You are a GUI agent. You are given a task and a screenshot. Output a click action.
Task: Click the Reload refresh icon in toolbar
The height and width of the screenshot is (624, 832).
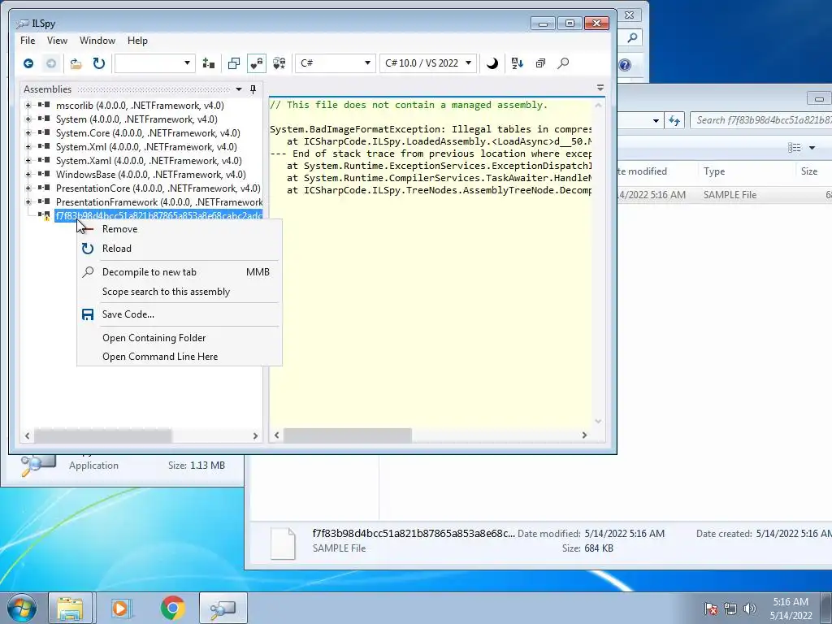[98, 63]
